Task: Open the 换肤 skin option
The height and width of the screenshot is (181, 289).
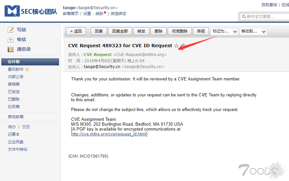Action: click(x=99, y=14)
